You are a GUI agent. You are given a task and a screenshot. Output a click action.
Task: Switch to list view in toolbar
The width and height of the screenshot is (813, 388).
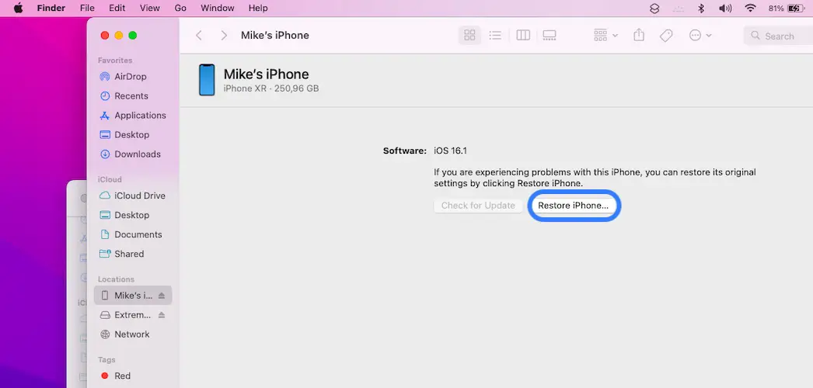click(x=494, y=36)
